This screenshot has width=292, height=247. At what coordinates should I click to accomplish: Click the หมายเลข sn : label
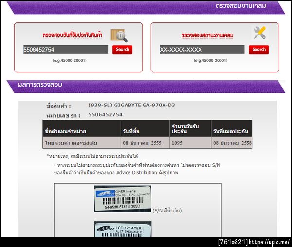tap(63, 116)
